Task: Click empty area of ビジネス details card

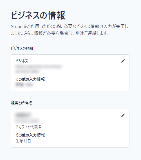Action: click(x=86, y=78)
